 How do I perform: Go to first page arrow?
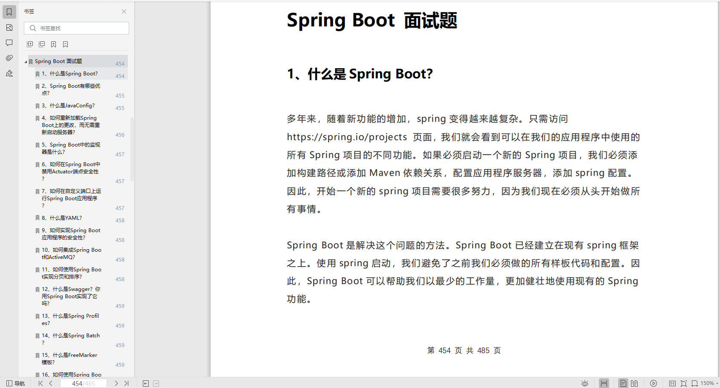40,383
